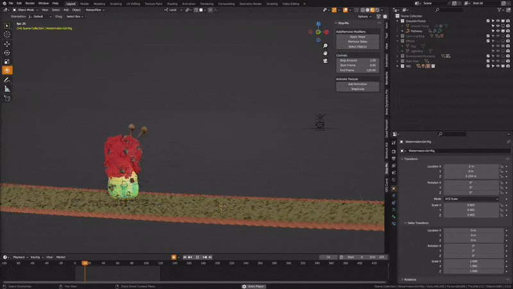The height and width of the screenshot is (289, 513).
Task: Open the Object Mode dropdown
Action: click(x=25, y=10)
